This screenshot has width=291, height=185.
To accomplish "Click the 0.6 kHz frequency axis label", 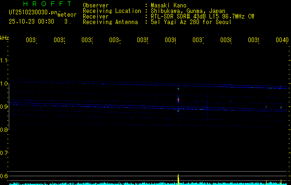I will click(x=5, y=176).
